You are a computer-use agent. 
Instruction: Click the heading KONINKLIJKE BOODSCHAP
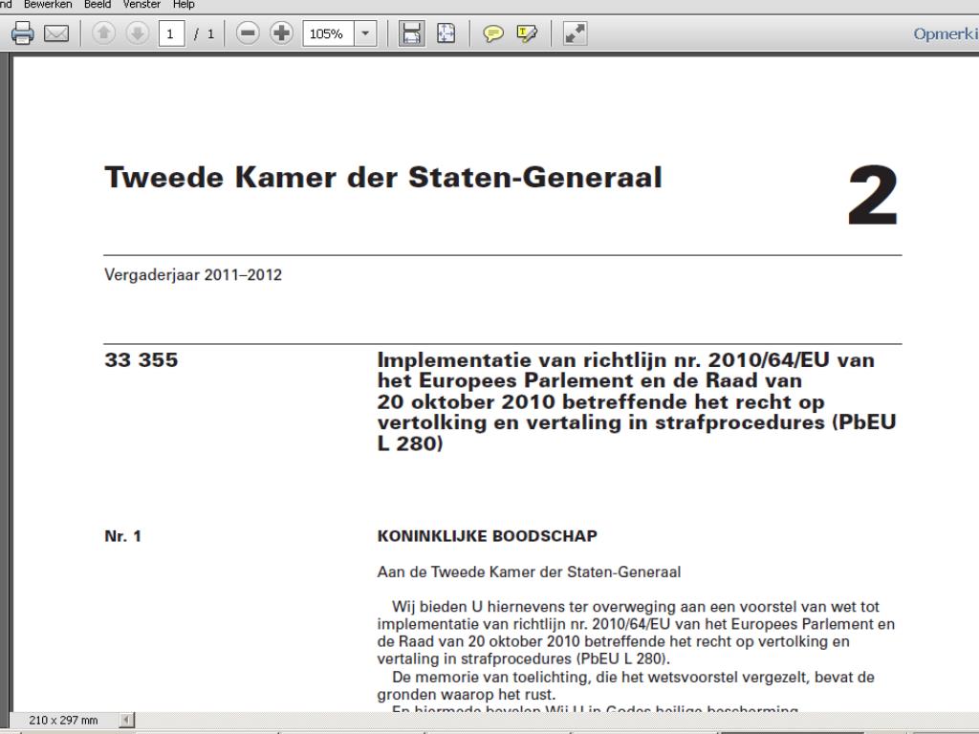tap(487, 536)
